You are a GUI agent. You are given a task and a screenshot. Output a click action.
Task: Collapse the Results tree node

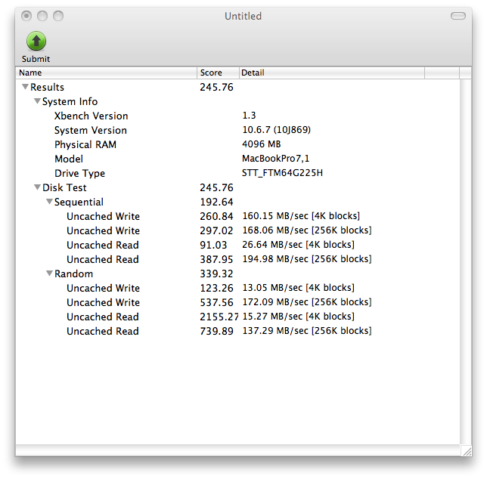pyautogui.click(x=25, y=87)
